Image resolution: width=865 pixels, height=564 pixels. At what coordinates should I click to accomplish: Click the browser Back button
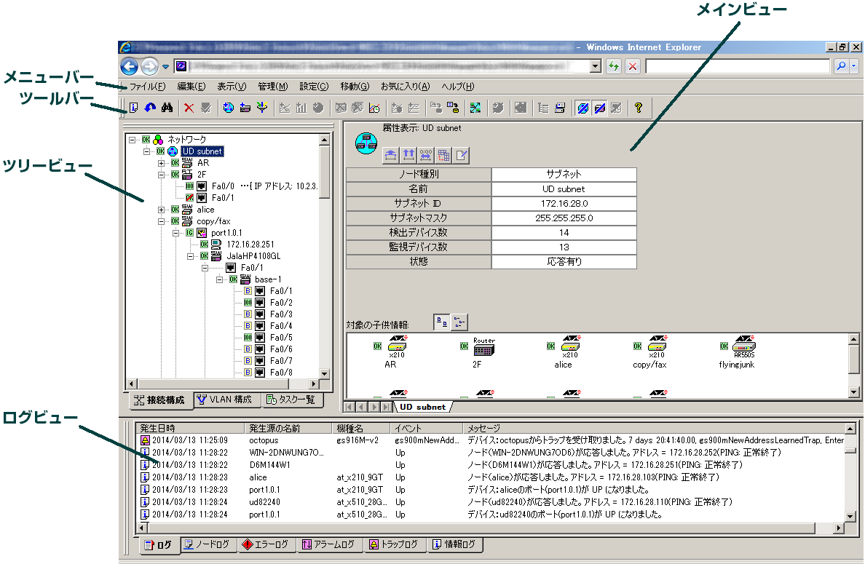pos(129,67)
